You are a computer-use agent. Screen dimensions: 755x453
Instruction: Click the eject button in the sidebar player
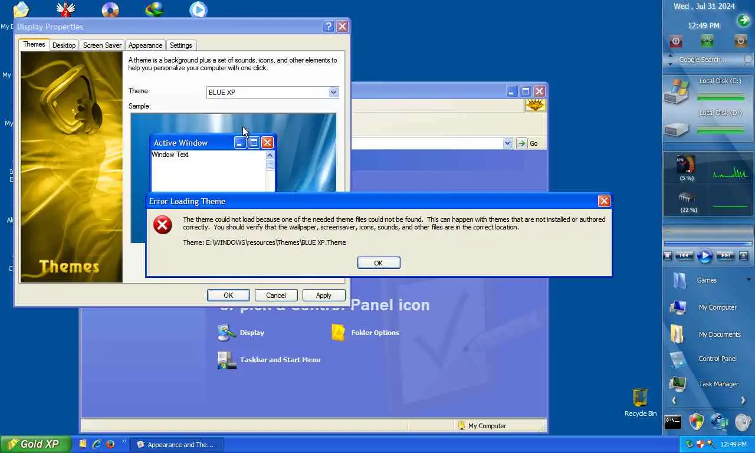[743, 256]
